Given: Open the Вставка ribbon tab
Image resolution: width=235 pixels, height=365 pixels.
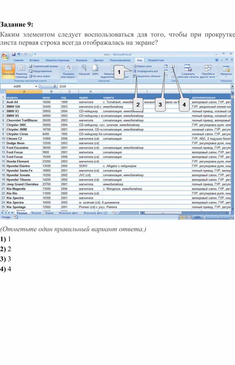Looking at the screenshot, I should click(x=34, y=60).
